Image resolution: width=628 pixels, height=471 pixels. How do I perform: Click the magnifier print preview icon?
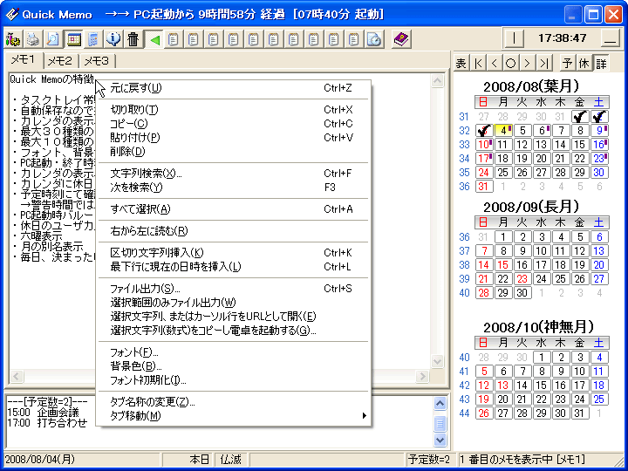pos(53,39)
